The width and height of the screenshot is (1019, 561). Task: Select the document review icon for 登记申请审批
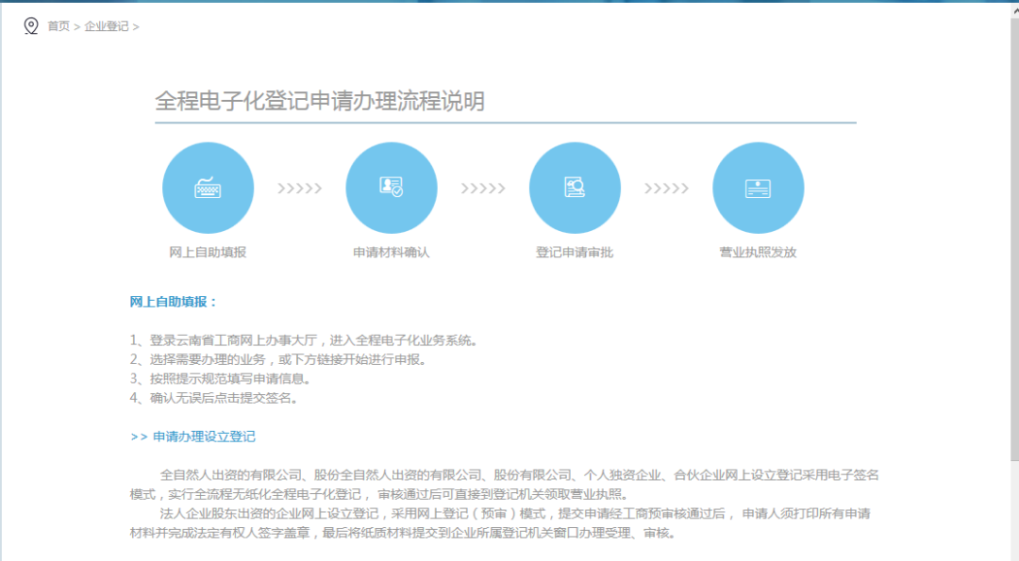[x=575, y=187]
